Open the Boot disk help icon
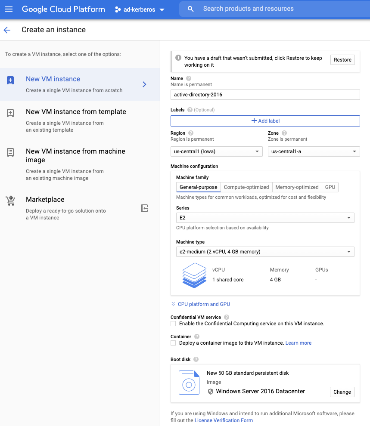The image size is (370, 426). pos(196,359)
